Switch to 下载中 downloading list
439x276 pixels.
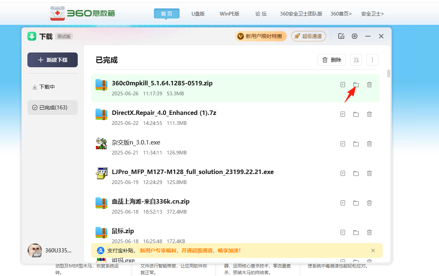tap(44, 87)
